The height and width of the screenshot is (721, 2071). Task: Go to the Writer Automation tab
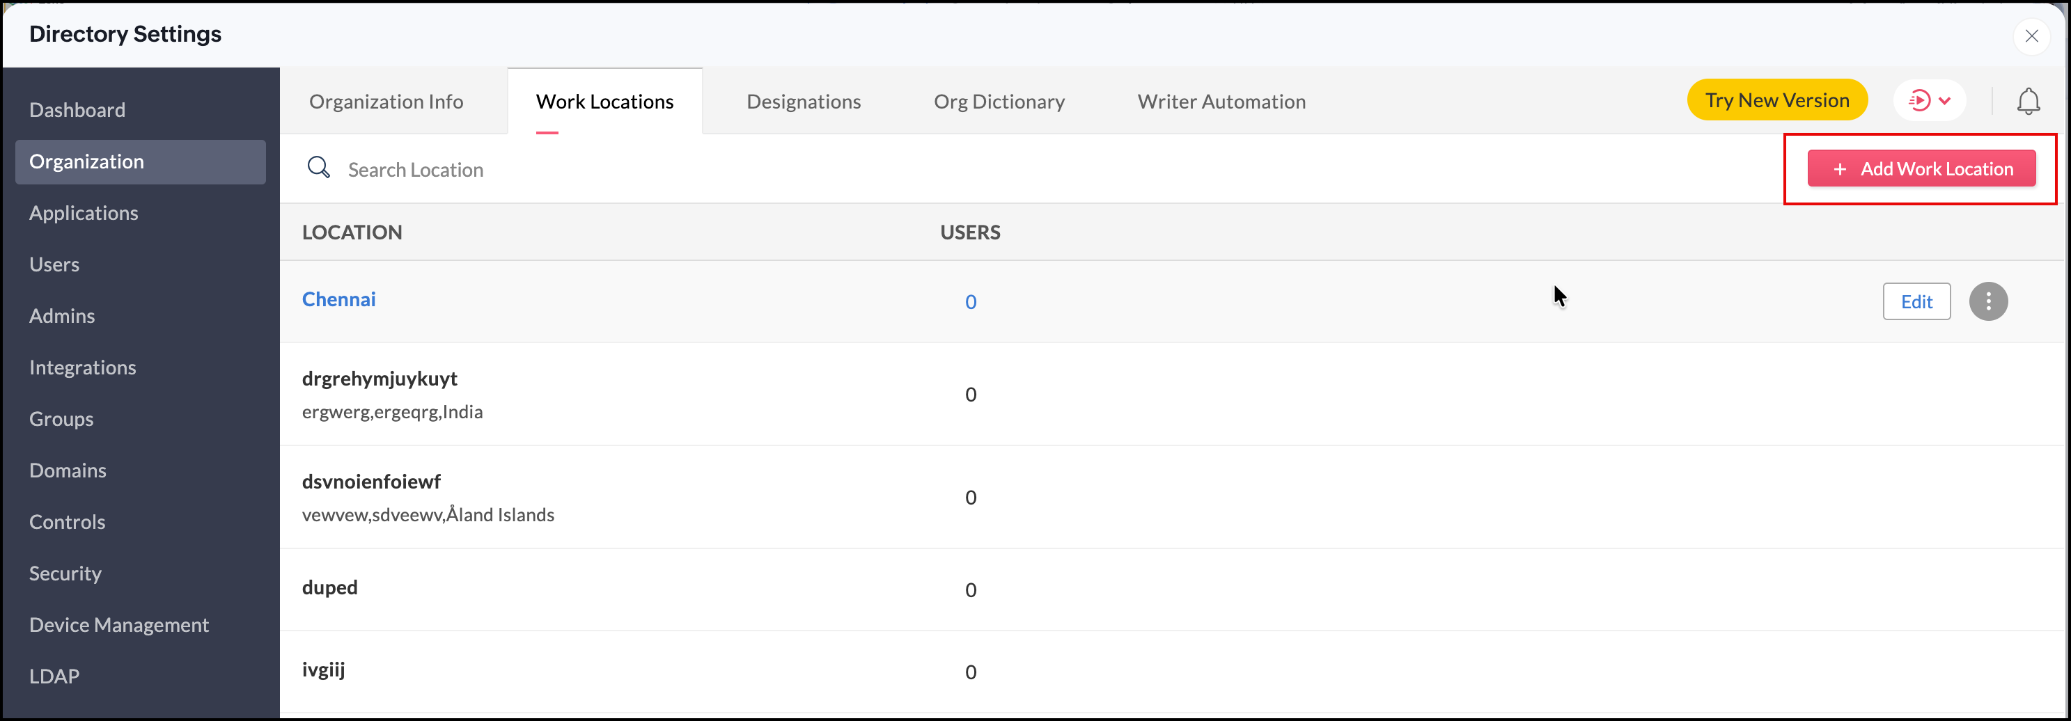[1221, 102]
